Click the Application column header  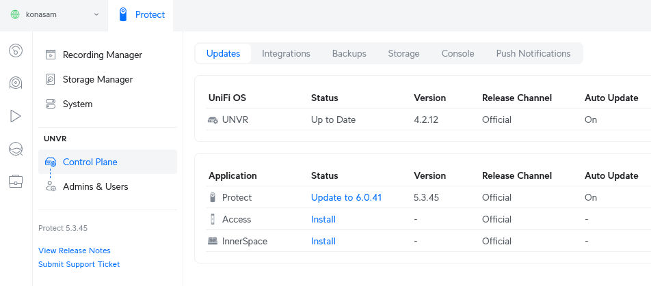coord(232,175)
